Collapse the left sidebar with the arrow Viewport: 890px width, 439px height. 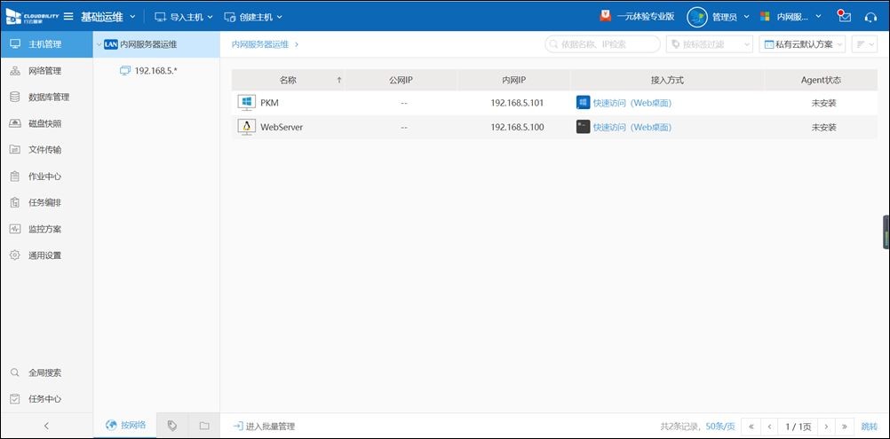tap(46, 426)
